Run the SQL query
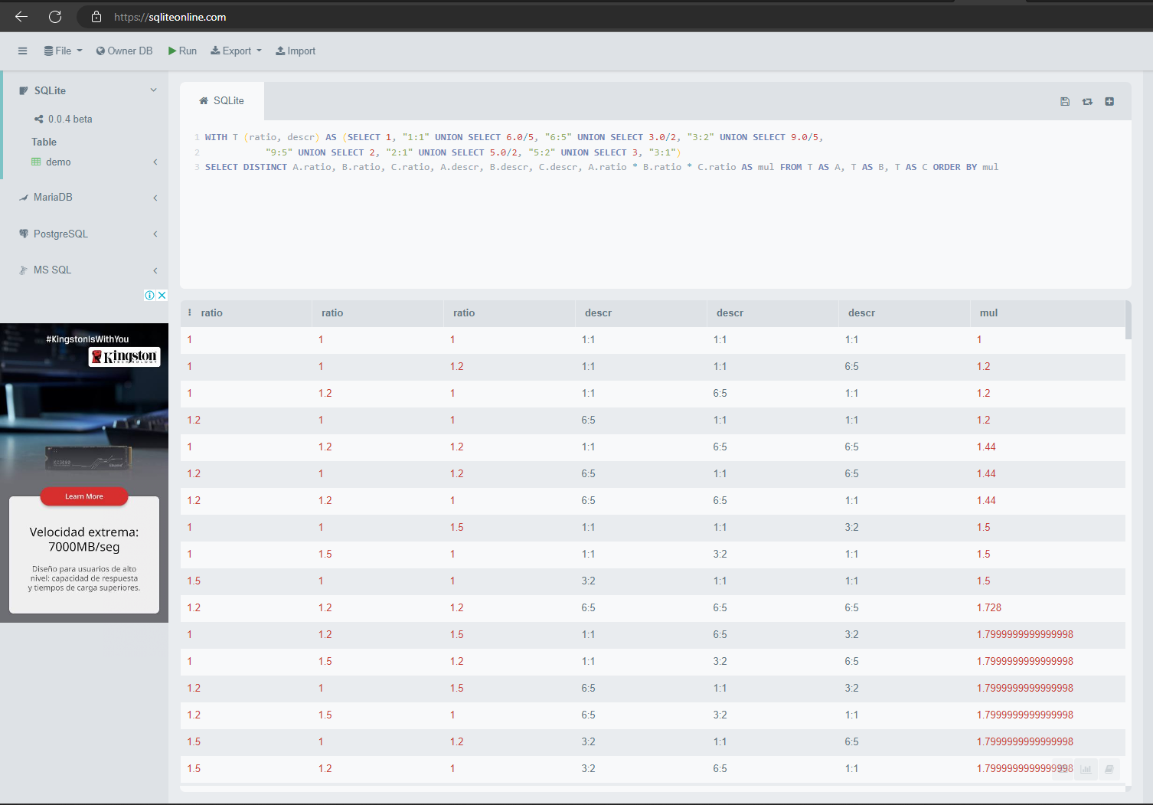This screenshot has height=805, width=1153. pyautogui.click(x=182, y=51)
